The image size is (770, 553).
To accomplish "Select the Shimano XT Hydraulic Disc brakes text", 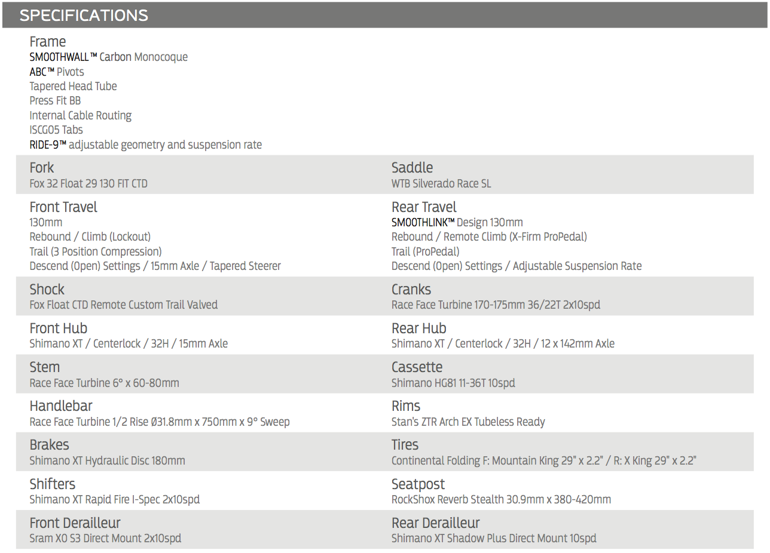I will [x=108, y=461].
